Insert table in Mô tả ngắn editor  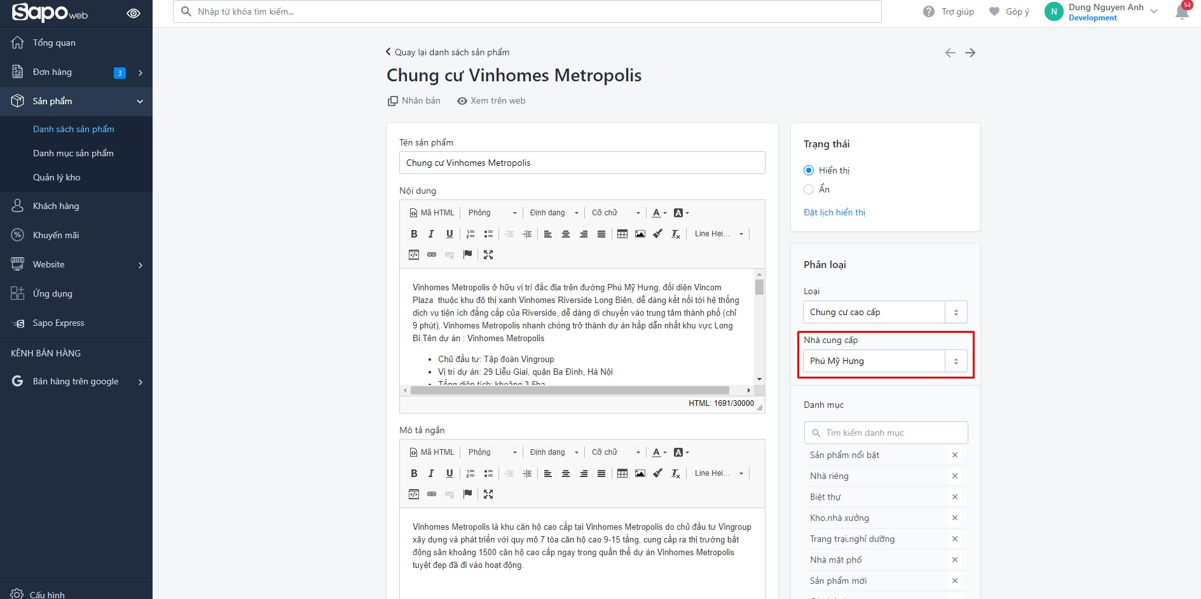tap(622, 473)
